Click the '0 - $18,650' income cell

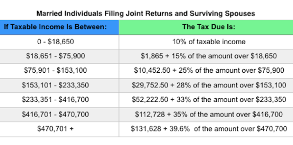coord(56,42)
